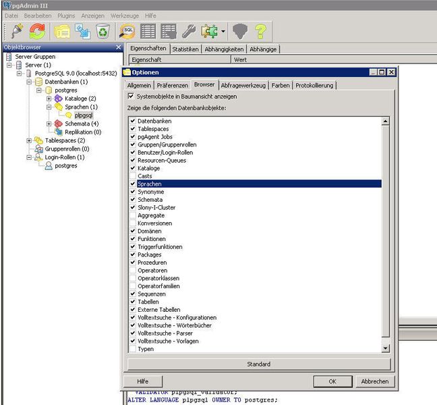Open the Statistiken tab in main window
This screenshot has height=405, width=437.
185,49
